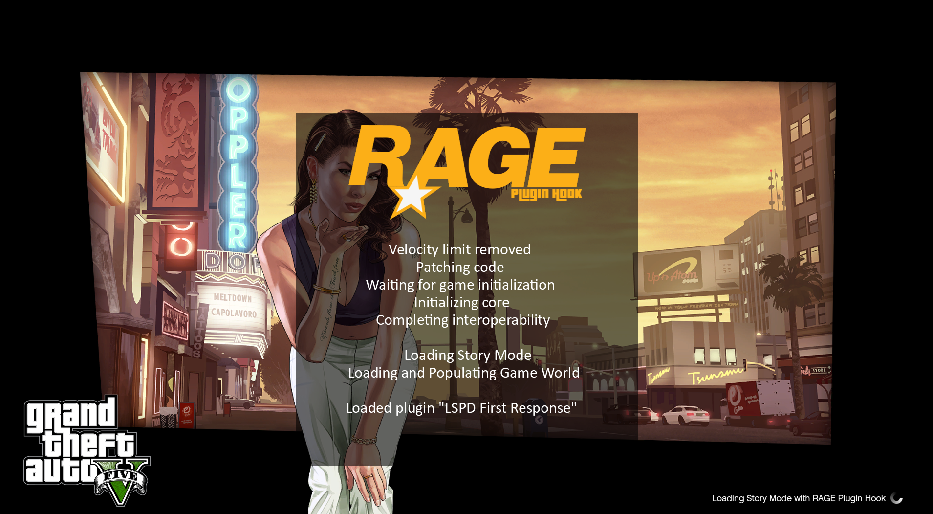Click the "Velocity limit removed" line
Screen dimensions: 933x514
[459, 249]
